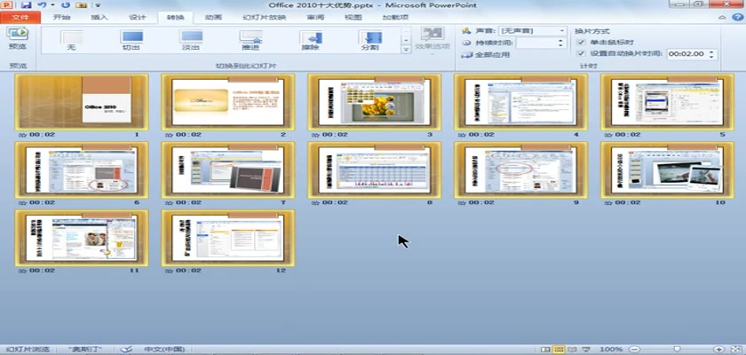Select the Wipe (擦除) transition

[310, 41]
